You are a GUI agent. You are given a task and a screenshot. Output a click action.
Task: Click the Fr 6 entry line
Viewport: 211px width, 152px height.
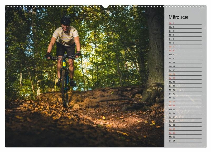[x=185, y=43]
